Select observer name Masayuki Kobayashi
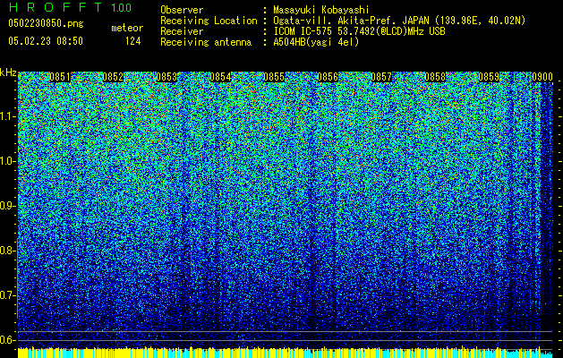 tap(321, 10)
